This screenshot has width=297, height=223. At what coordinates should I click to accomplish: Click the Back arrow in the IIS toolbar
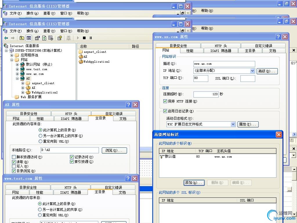6,38
